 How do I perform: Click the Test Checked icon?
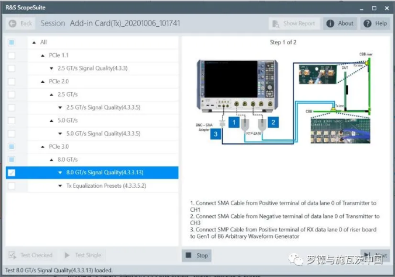click(x=12, y=255)
